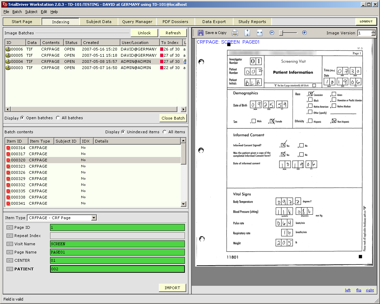
Task: Click red X icon beside item 000314
Action: pyautogui.click(x=8, y=148)
